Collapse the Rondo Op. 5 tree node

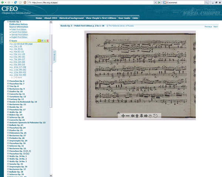coord(8,22)
